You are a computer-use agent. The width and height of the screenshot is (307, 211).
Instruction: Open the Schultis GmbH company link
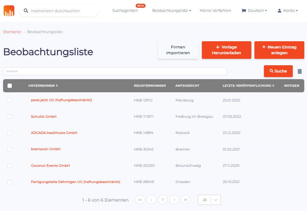click(44, 117)
